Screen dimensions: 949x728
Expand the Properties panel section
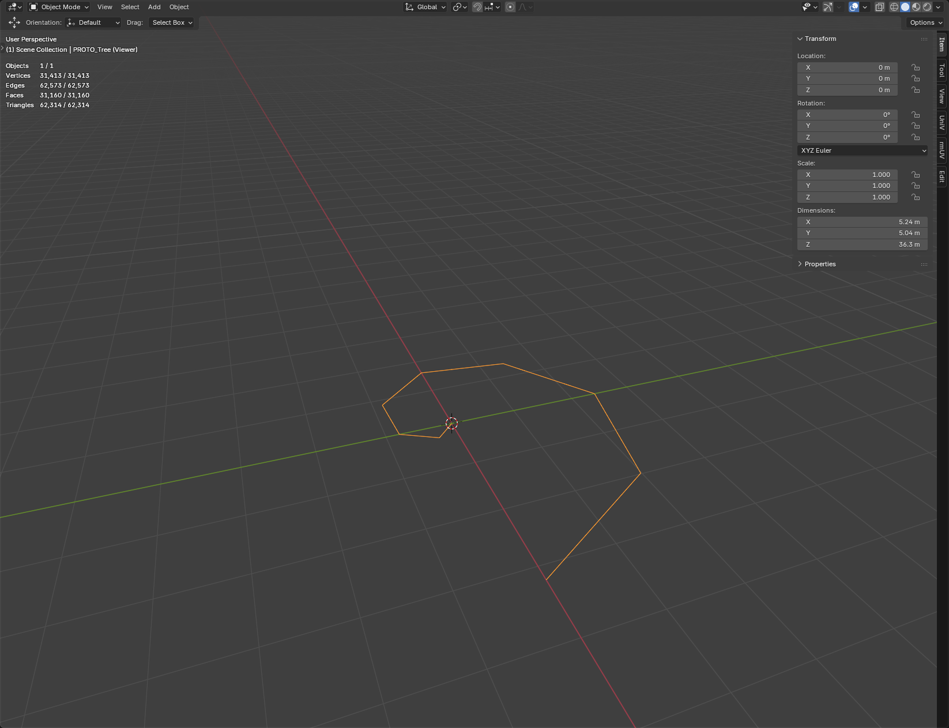pyautogui.click(x=820, y=264)
